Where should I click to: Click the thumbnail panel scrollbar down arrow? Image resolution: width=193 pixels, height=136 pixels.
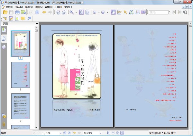(36, 128)
